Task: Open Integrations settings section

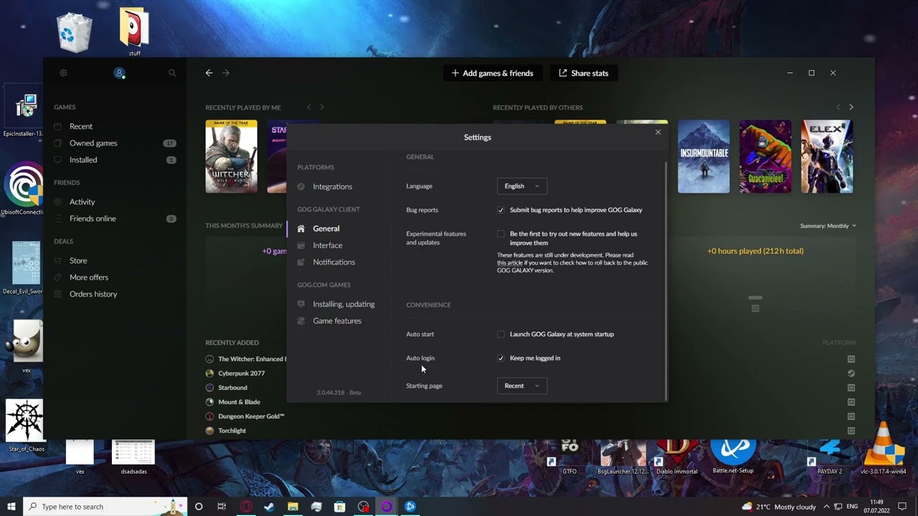Action: pos(332,186)
